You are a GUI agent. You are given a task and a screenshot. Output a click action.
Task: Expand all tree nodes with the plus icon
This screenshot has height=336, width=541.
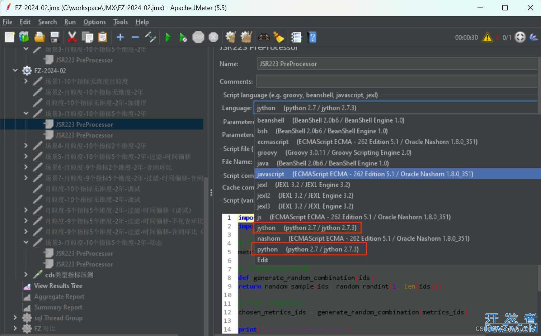(121, 37)
